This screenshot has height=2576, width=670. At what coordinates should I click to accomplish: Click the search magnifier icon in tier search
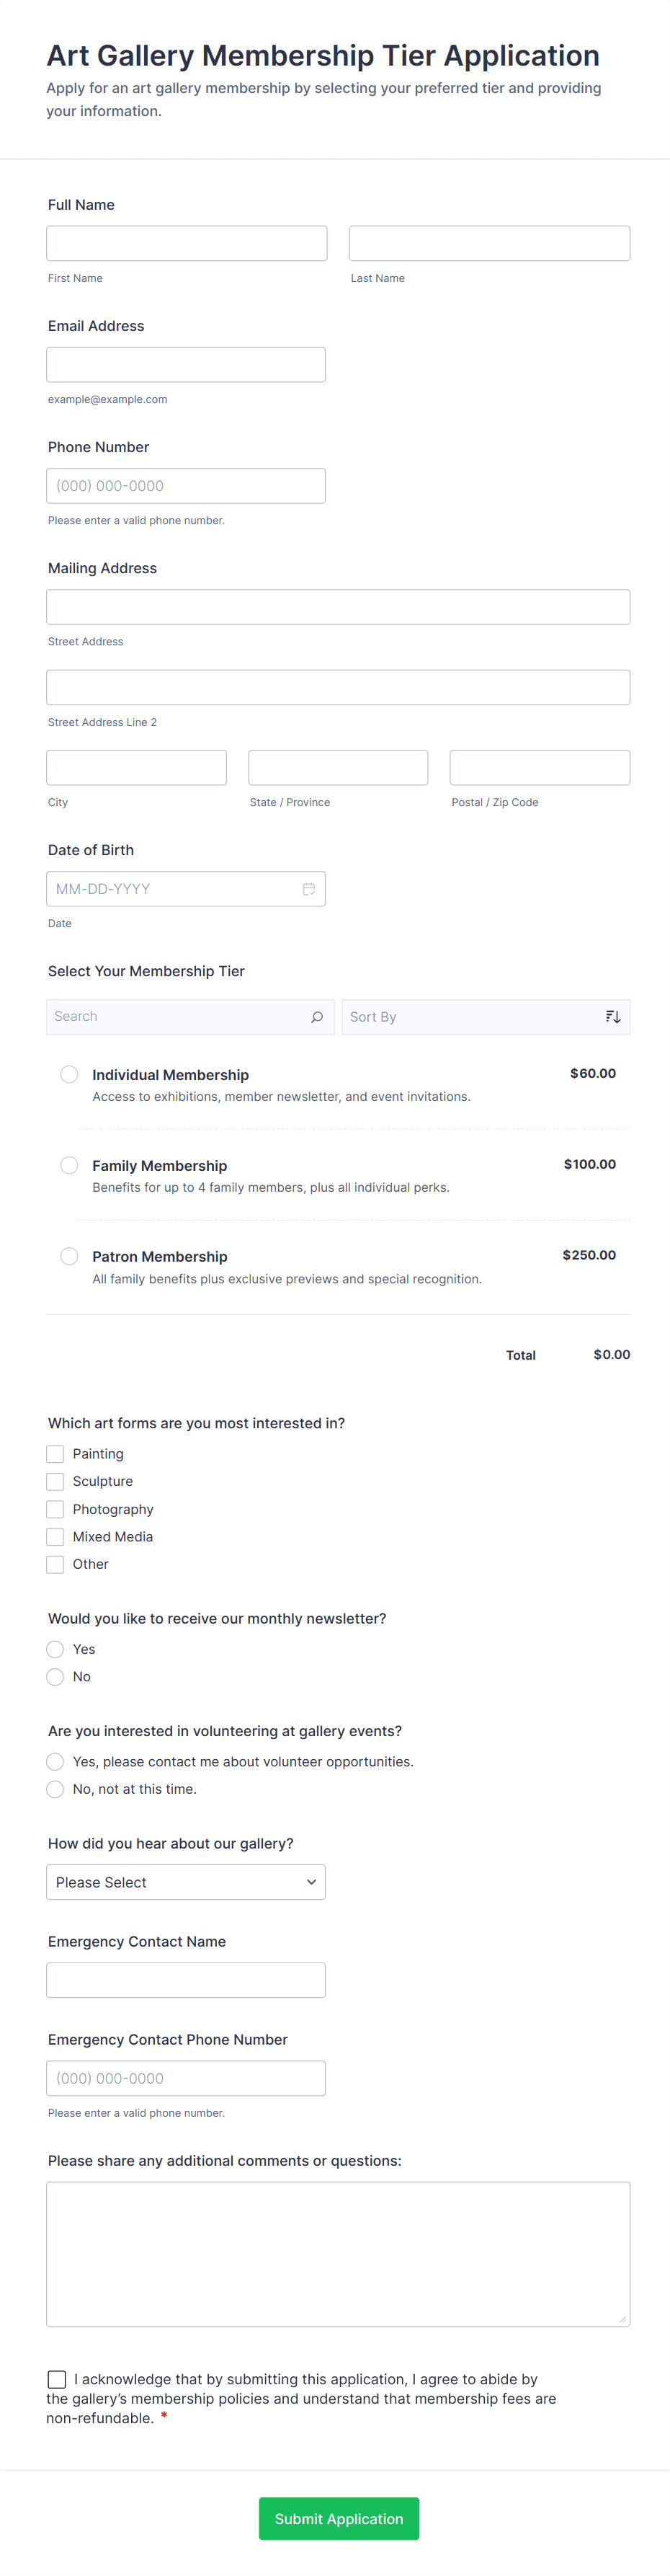click(317, 1017)
